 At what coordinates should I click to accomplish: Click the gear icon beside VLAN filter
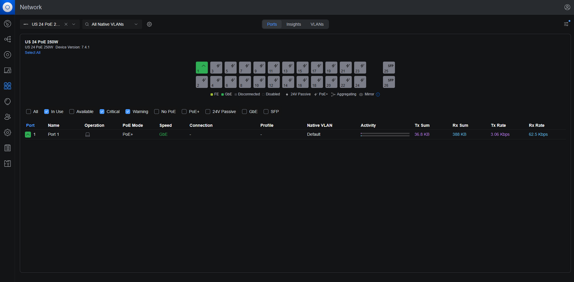pos(149,24)
